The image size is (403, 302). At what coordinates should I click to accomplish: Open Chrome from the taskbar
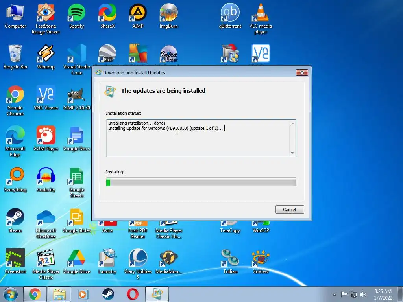[35, 294]
